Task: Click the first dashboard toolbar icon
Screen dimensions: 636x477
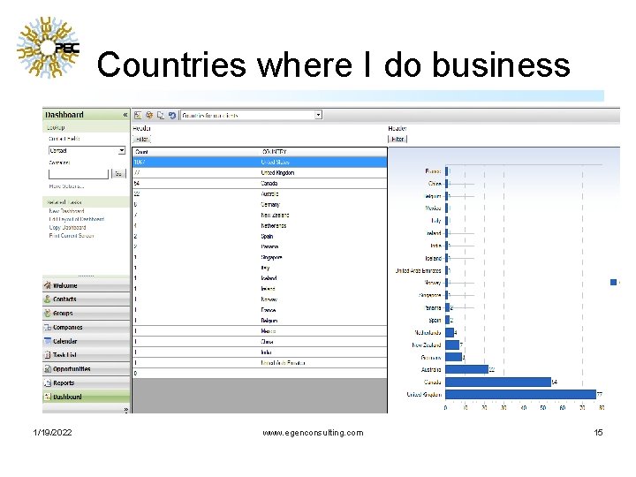Action: click(138, 115)
